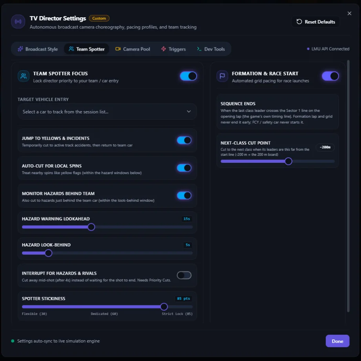Click the vertical scrollbar of the settings panel

(348, 186)
